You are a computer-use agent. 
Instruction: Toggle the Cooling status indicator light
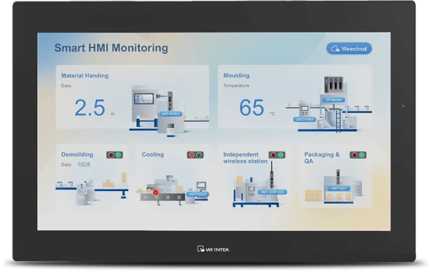point(195,155)
